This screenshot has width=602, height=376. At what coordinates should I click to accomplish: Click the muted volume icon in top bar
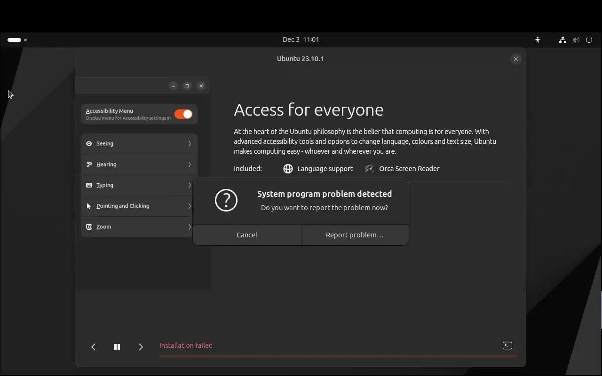[576, 40]
